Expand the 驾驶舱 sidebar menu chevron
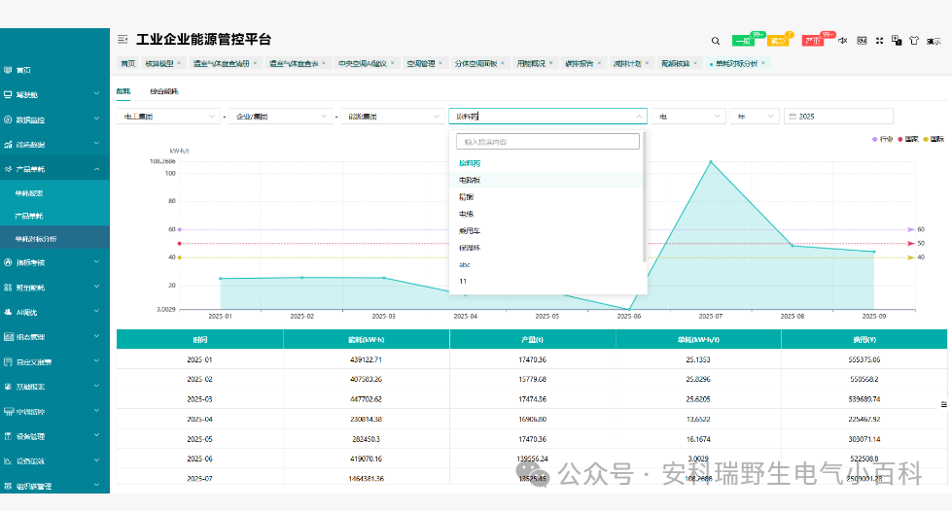This screenshot has width=952, height=511. [96, 94]
